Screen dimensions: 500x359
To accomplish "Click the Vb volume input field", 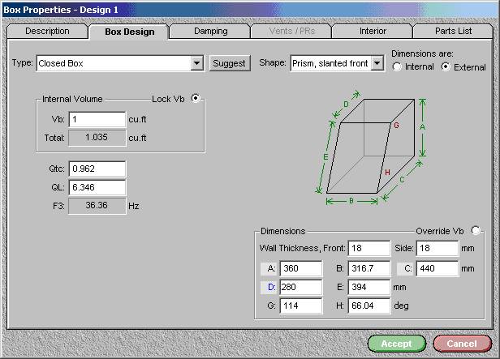I will 97,119.
